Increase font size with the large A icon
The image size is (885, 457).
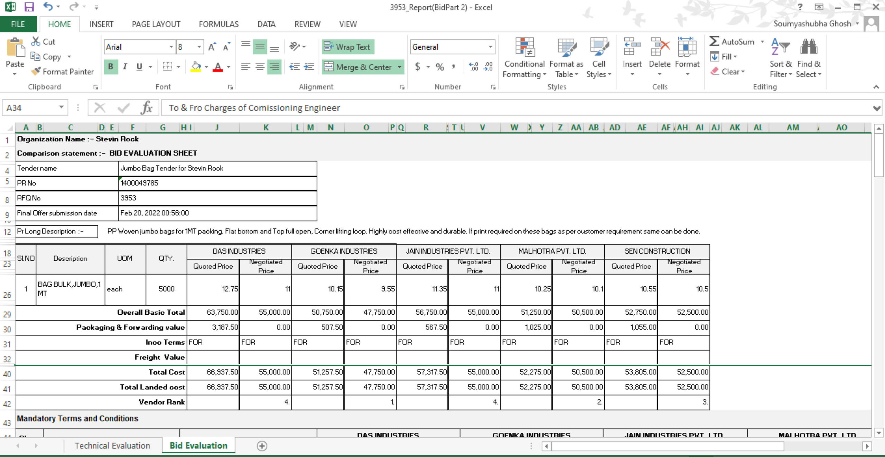(212, 47)
